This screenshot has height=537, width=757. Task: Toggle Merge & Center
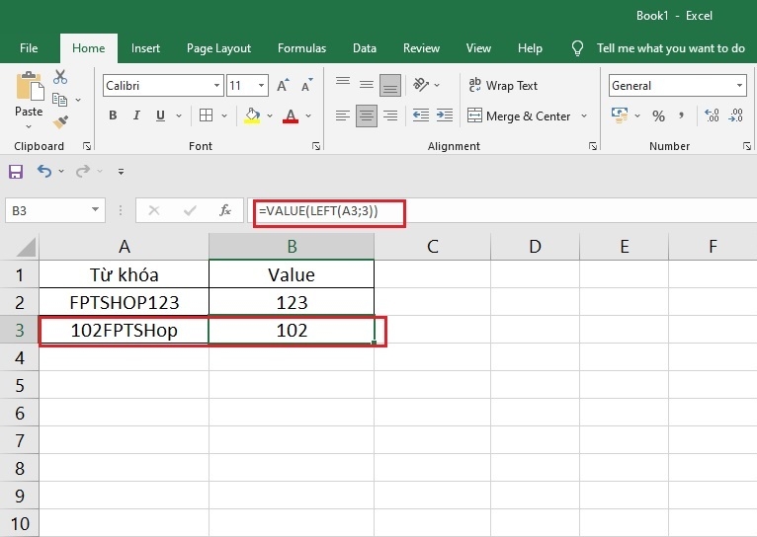[x=520, y=116]
